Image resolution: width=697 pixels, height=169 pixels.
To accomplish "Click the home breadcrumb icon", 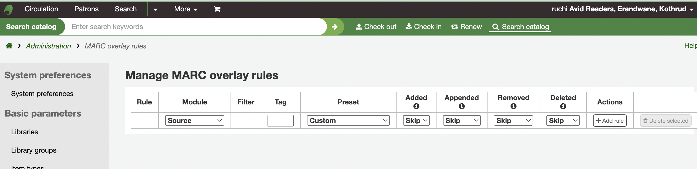I will tap(9, 46).
